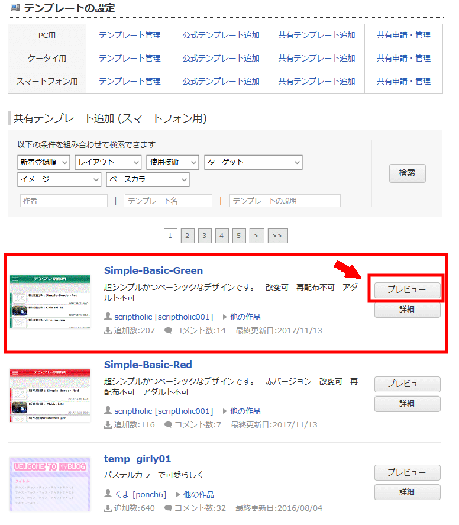
Task: Open PC テンプレート管理 link
Action: pos(130,35)
